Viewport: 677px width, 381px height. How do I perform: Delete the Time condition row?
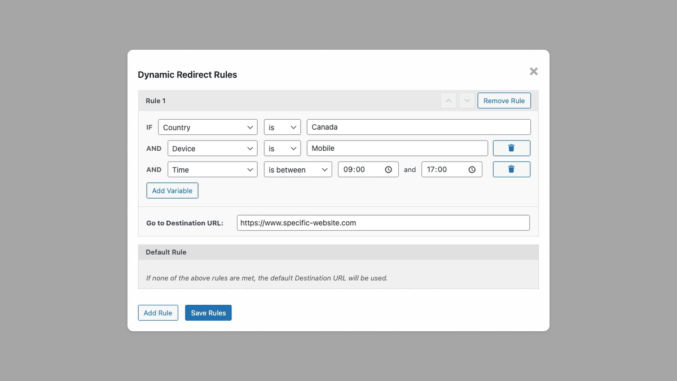coord(511,169)
